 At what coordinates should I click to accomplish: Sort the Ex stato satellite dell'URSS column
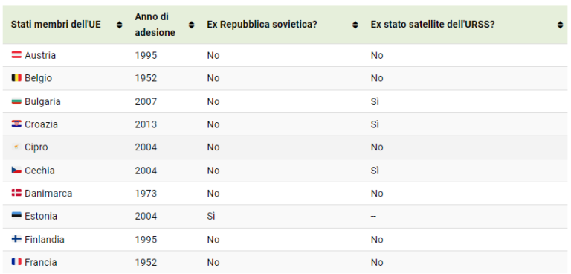(x=561, y=25)
